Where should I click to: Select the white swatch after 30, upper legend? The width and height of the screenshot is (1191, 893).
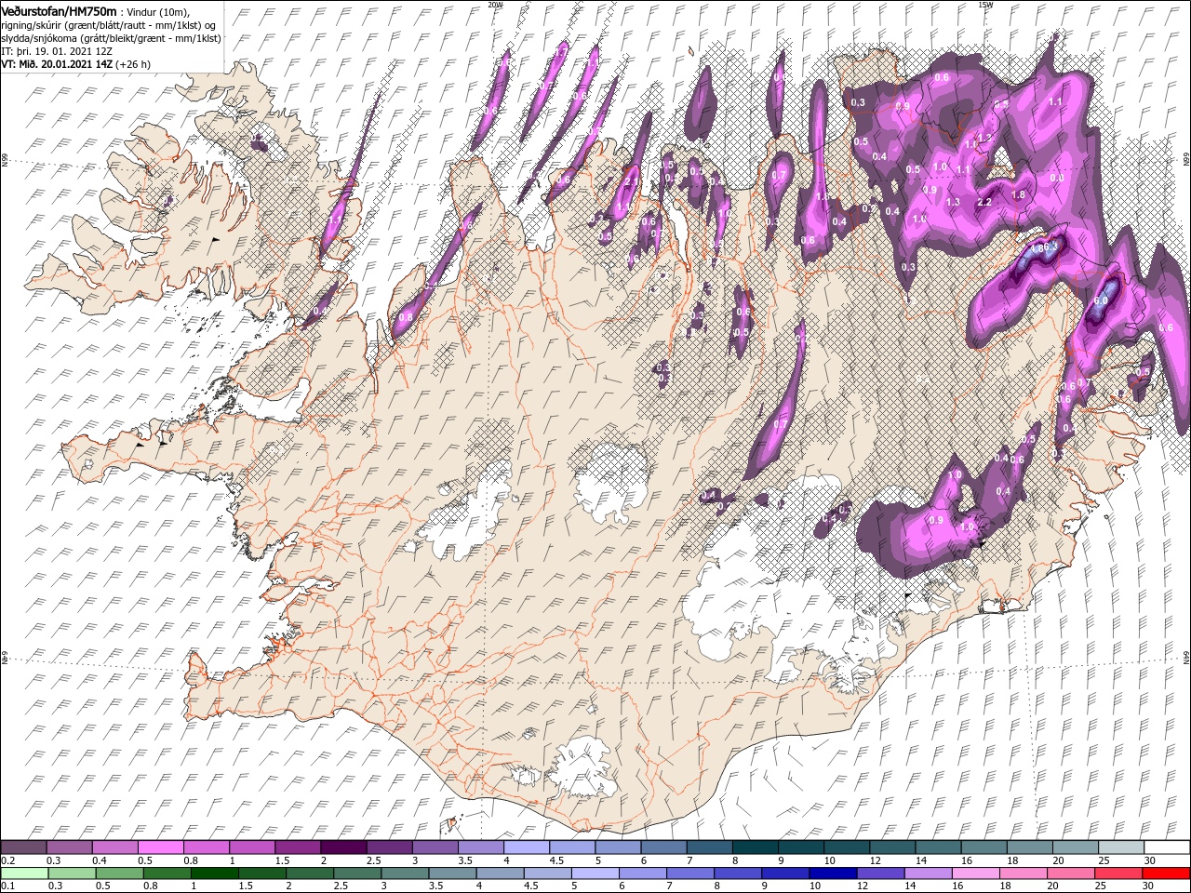(1167, 847)
